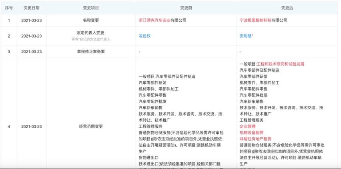This screenshot has width=341, height=169.
Task: Click sequence number 4 in the table
Action: pyautogui.click(x=9, y=127)
